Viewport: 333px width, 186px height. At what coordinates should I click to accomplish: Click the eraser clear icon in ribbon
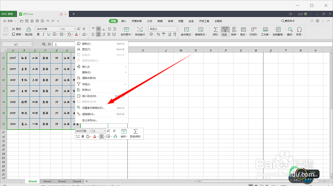pos(84,34)
